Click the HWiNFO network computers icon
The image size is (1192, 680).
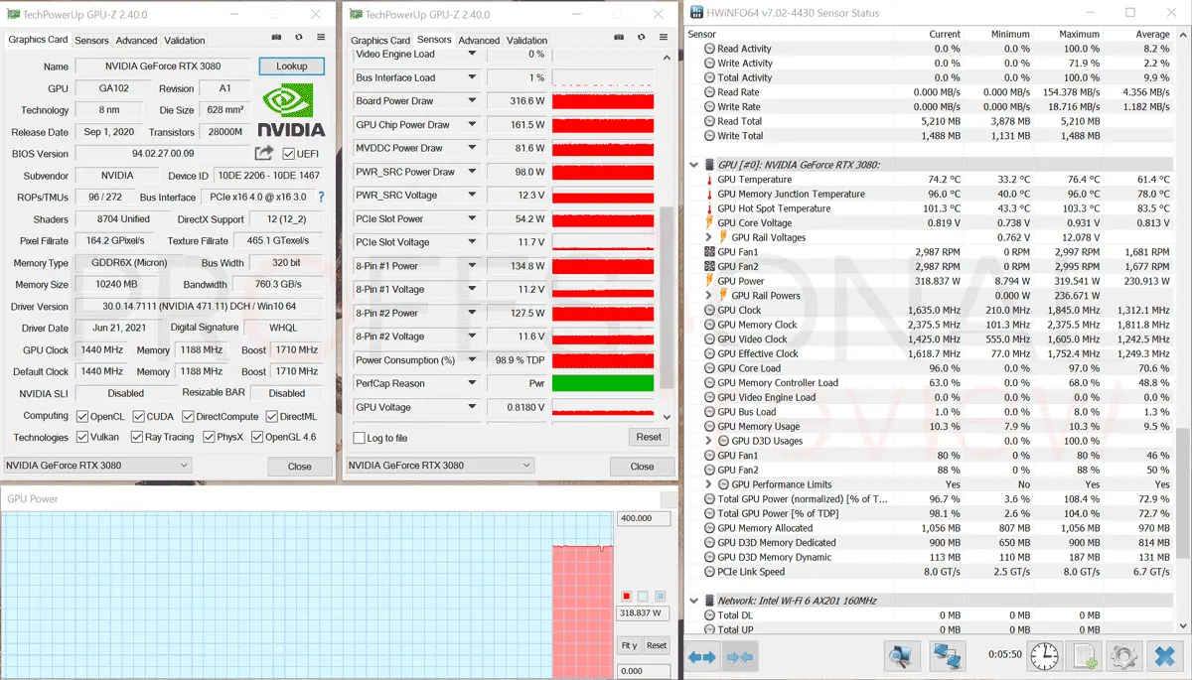947,656
